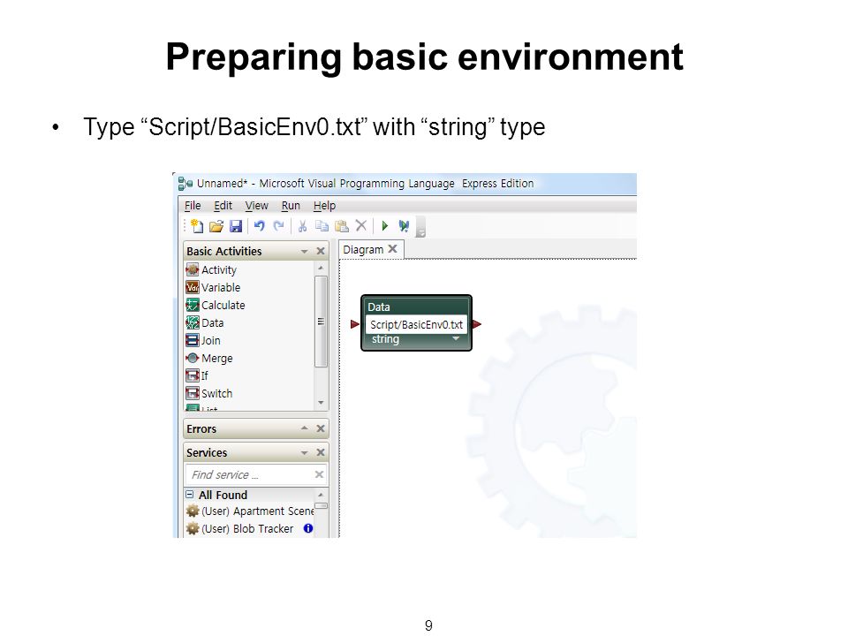Select the Join activity icon
This screenshot has width=848, height=636.
[193, 340]
